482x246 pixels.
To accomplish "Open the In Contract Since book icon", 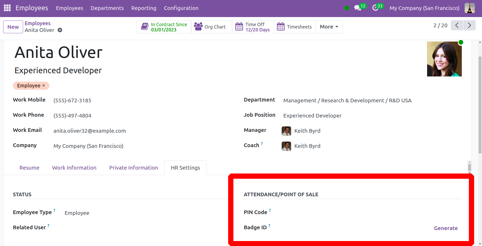I will 145,26.
